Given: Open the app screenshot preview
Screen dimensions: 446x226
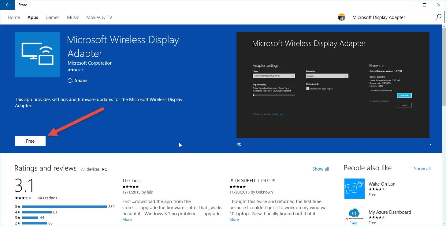Looking at the screenshot, I should [x=333, y=85].
